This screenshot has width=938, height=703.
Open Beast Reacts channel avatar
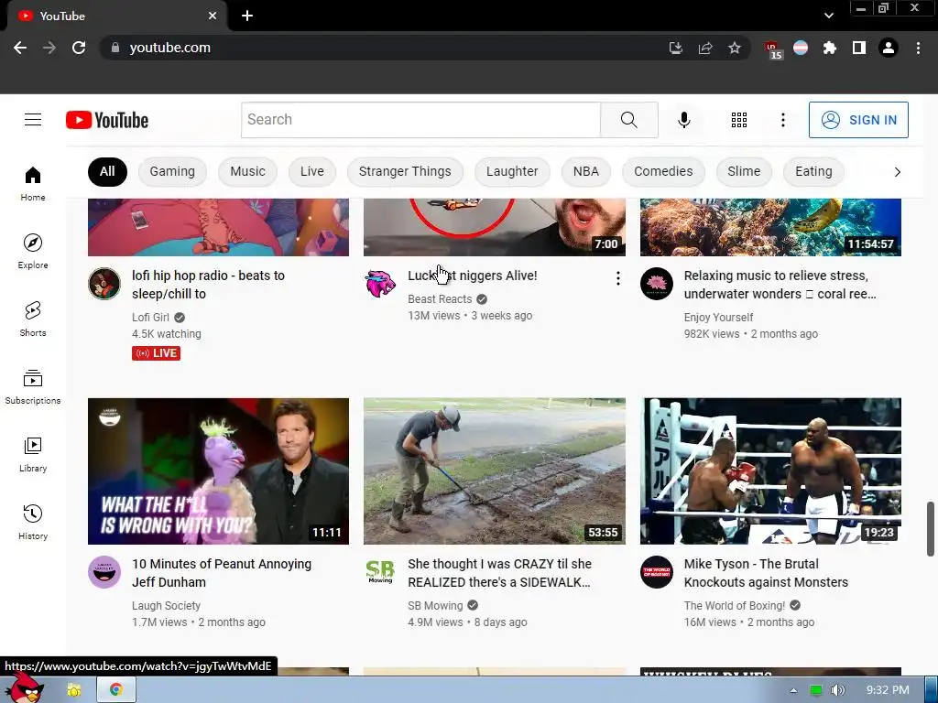380,284
